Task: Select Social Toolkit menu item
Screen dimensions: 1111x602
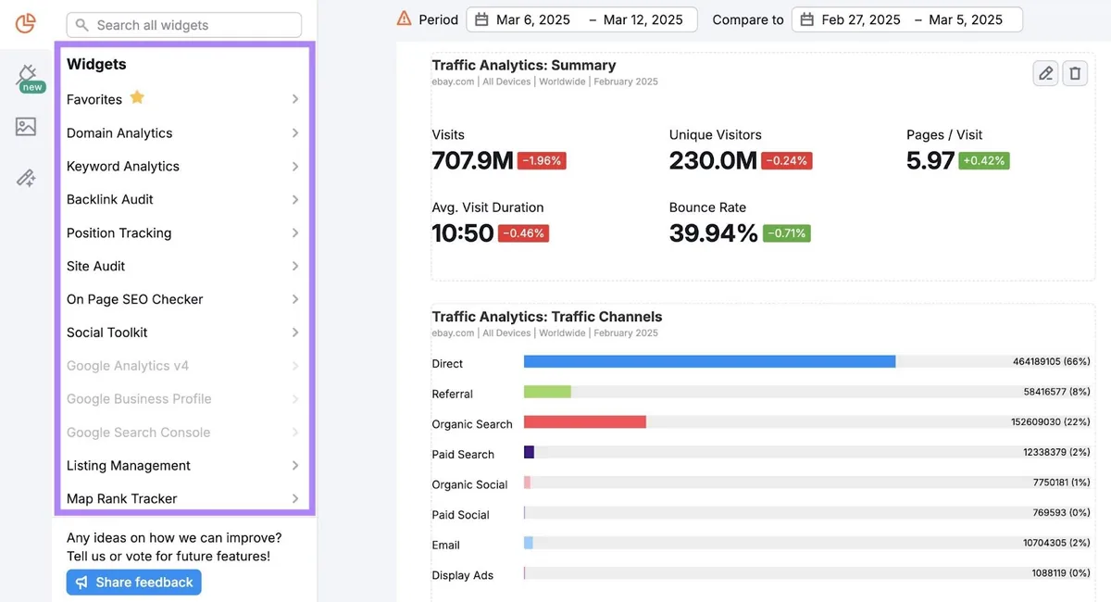Action: (106, 332)
